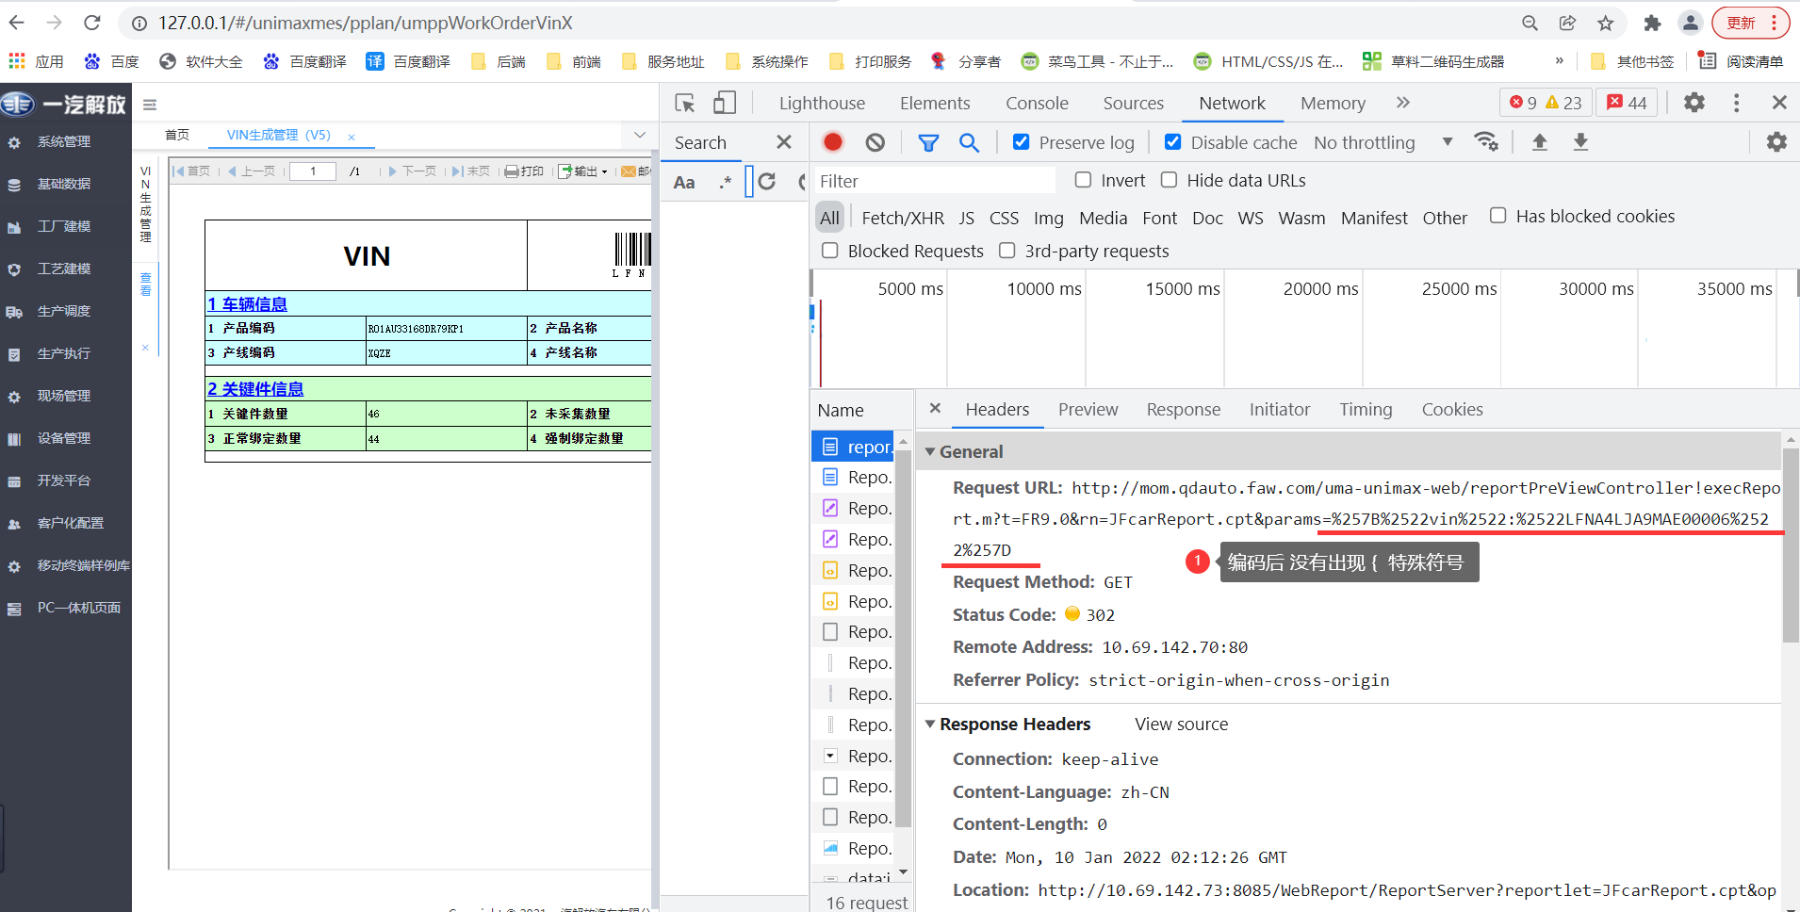Close the VIN生成管理 (V5) tab
The width and height of the screenshot is (1800, 912).
(351, 137)
